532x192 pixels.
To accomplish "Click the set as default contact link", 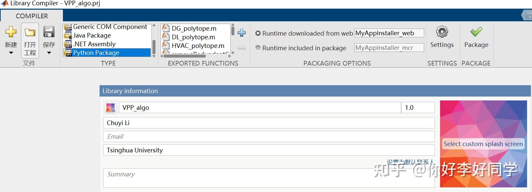I will pos(410,162).
